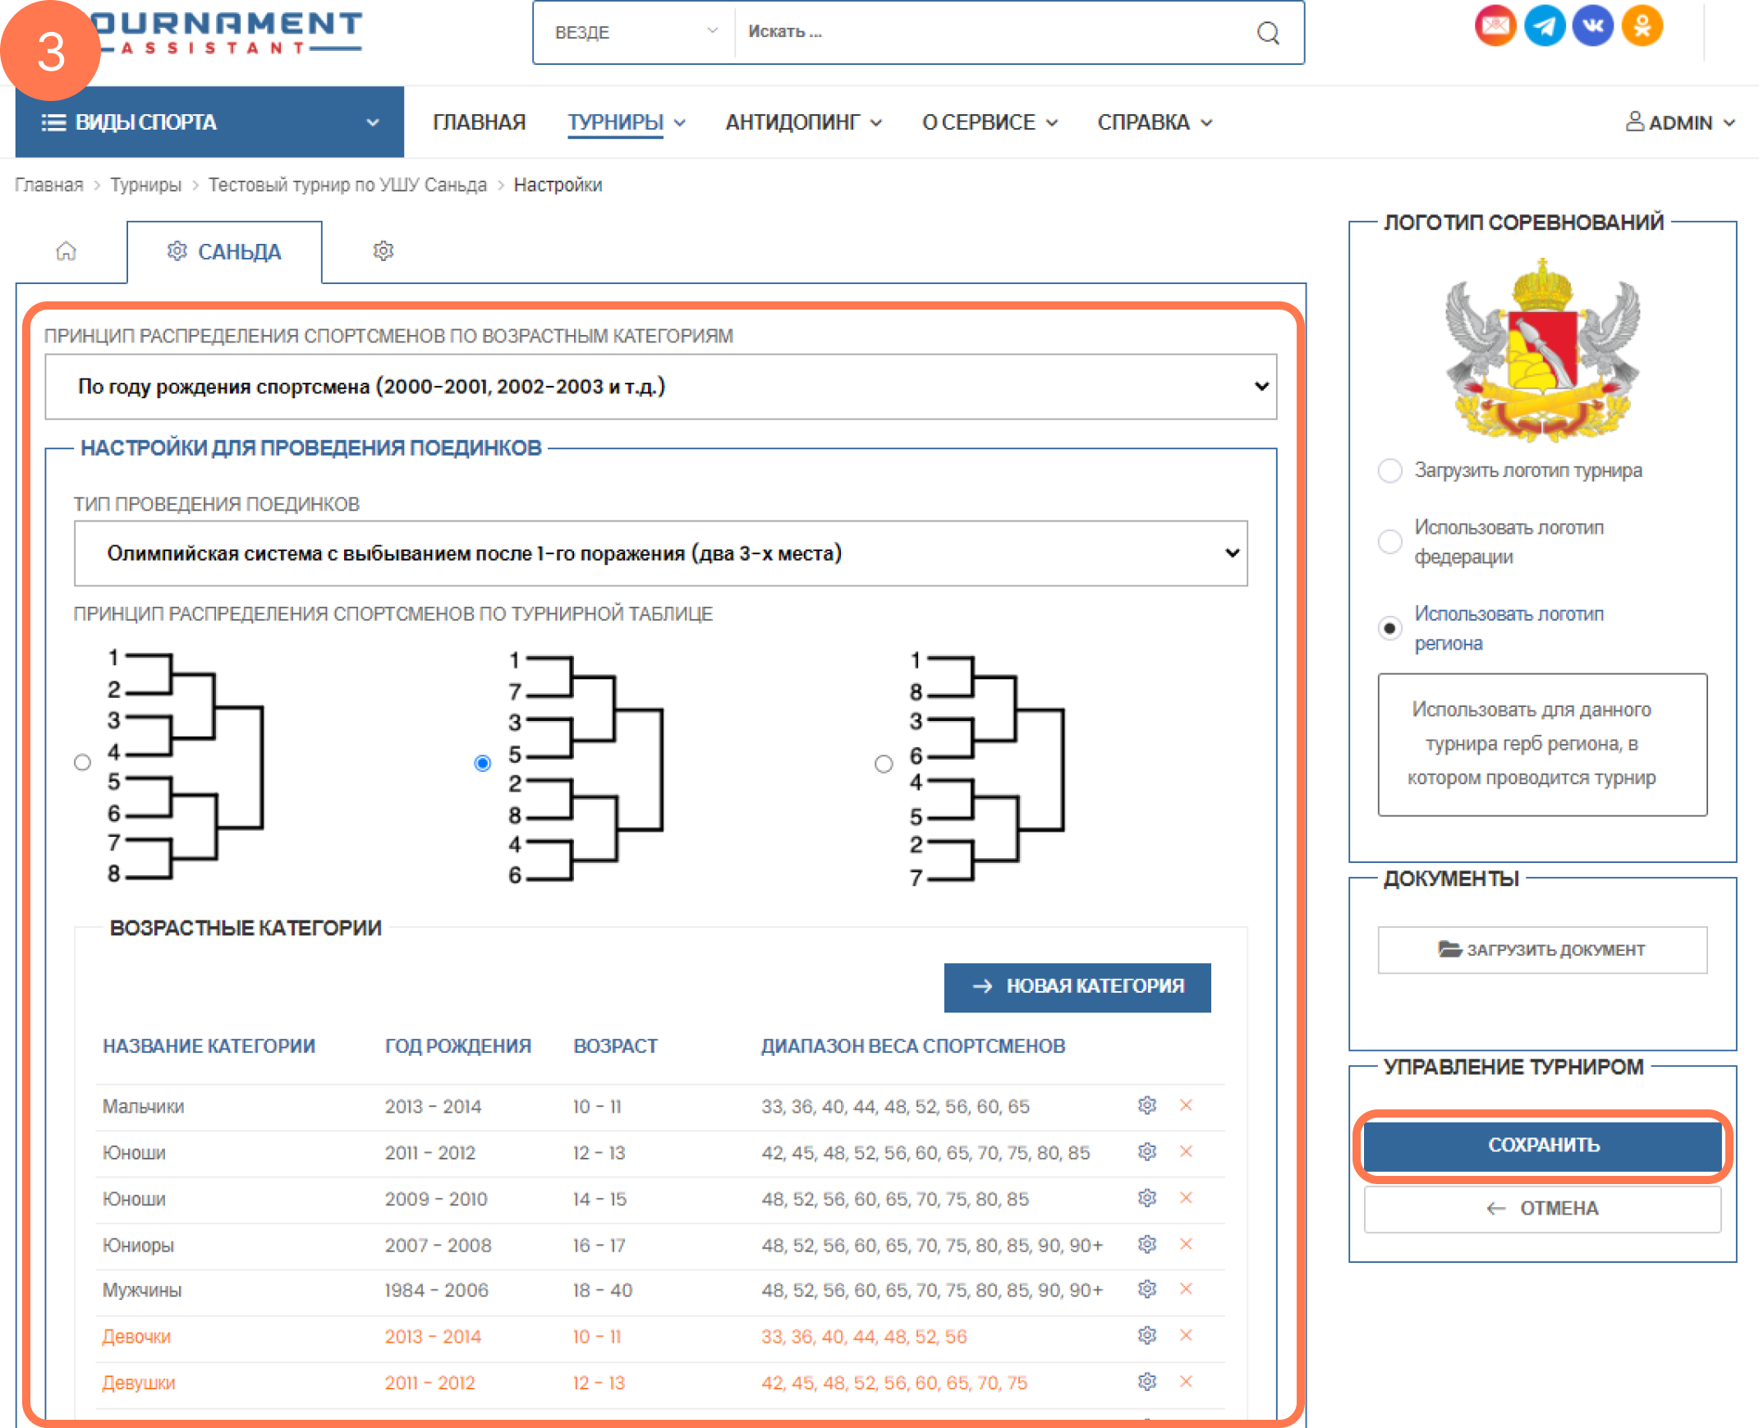Image resolution: width=1759 pixels, height=1428 pixels.
Task: Click the ADMIN user icon
Action: point(1634,122)
